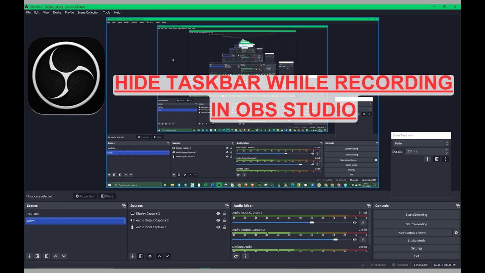Click the CPU: 4.8% status bar text
The image size is (485, 273).
click(421, 265)
